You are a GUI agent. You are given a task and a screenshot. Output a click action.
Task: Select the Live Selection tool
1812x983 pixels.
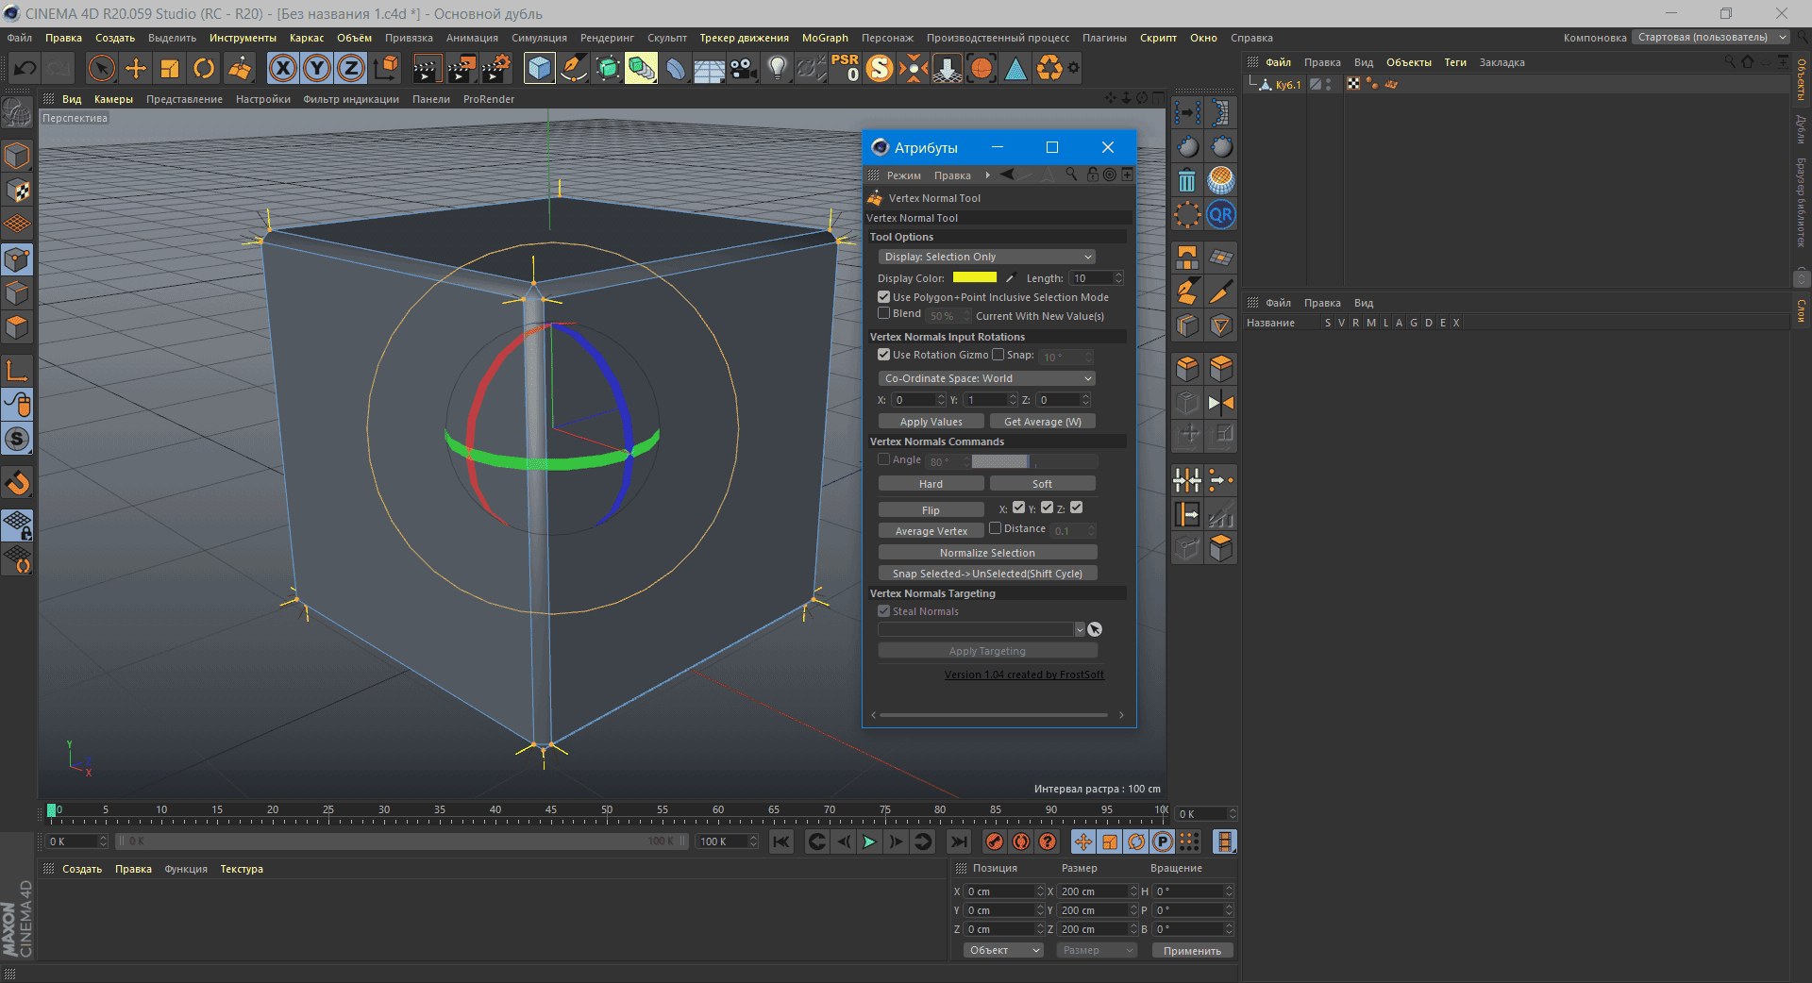coord(101,68)
